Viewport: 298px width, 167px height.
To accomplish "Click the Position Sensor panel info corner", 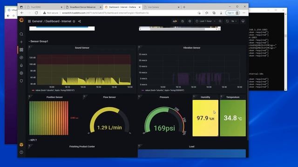I will click(29, 96).
